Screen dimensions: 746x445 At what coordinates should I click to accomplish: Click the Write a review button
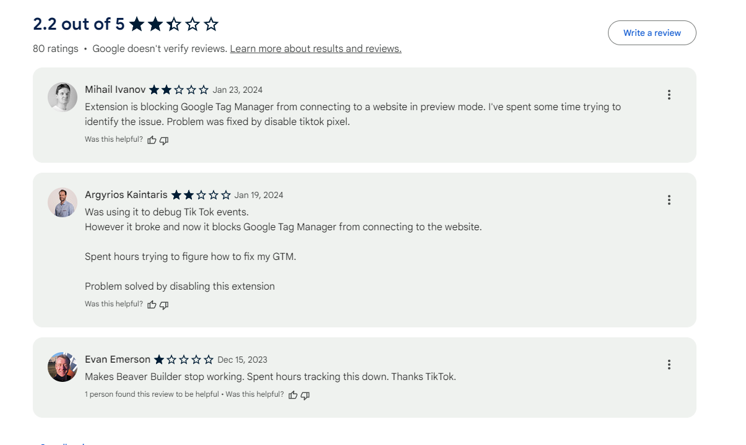coord(652,33)
